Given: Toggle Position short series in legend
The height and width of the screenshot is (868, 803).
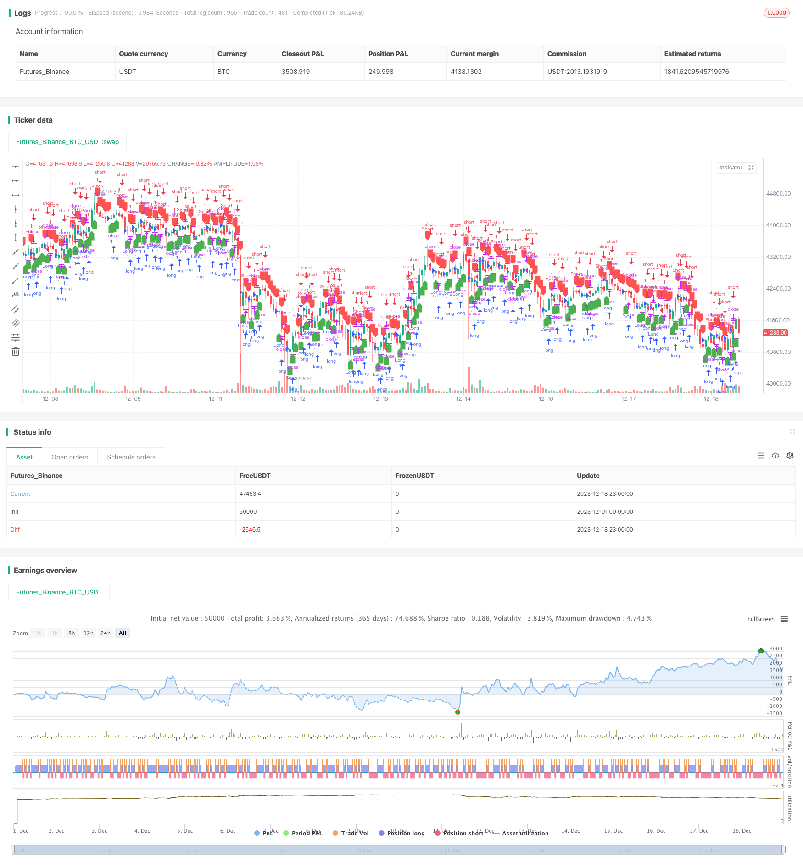Looking at the screenshot, I should [x=458, y=833].
